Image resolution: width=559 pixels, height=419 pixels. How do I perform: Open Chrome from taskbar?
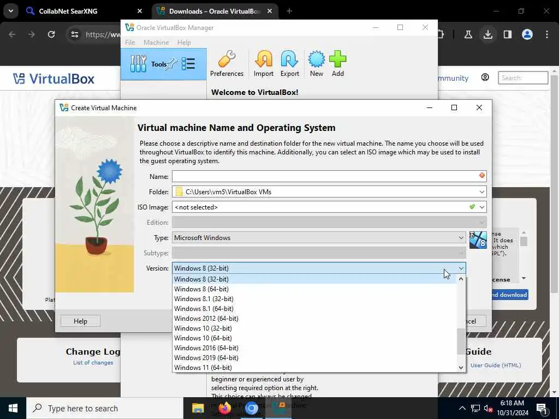click(x=251, y=408)
